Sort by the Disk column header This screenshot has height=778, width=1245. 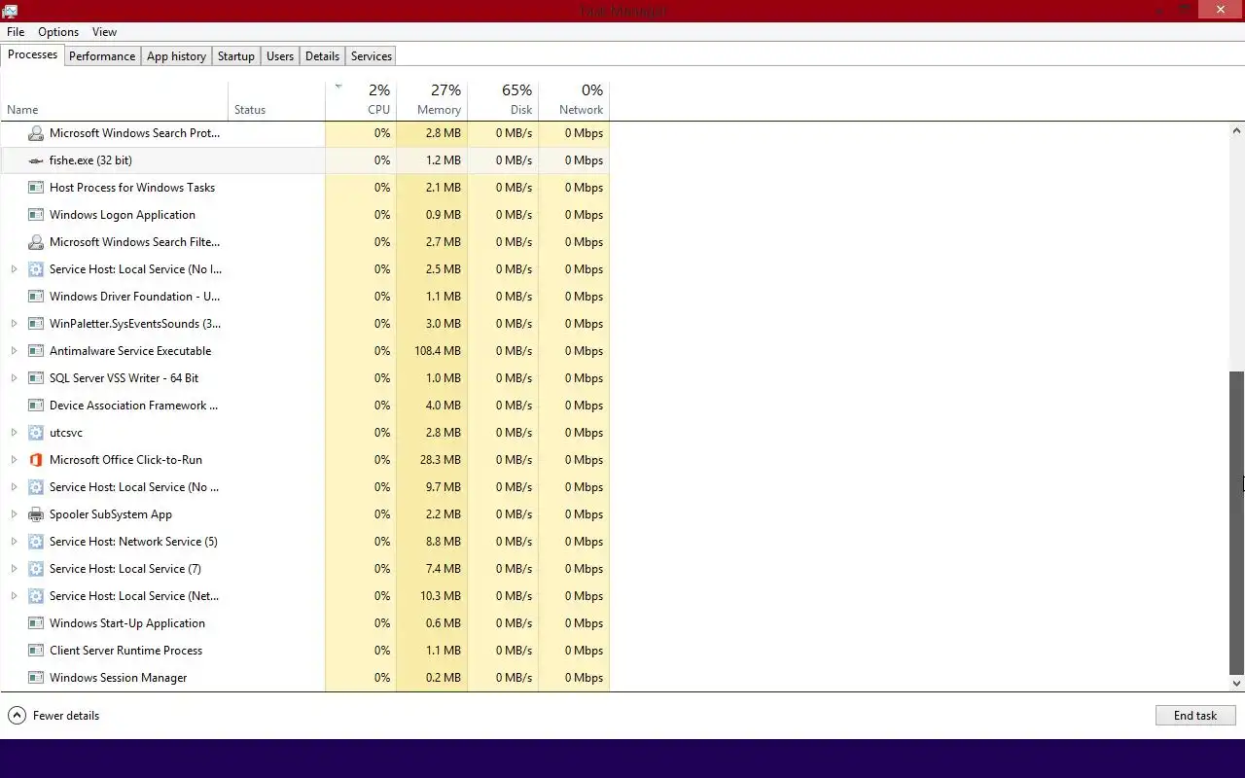click(503, 99)
